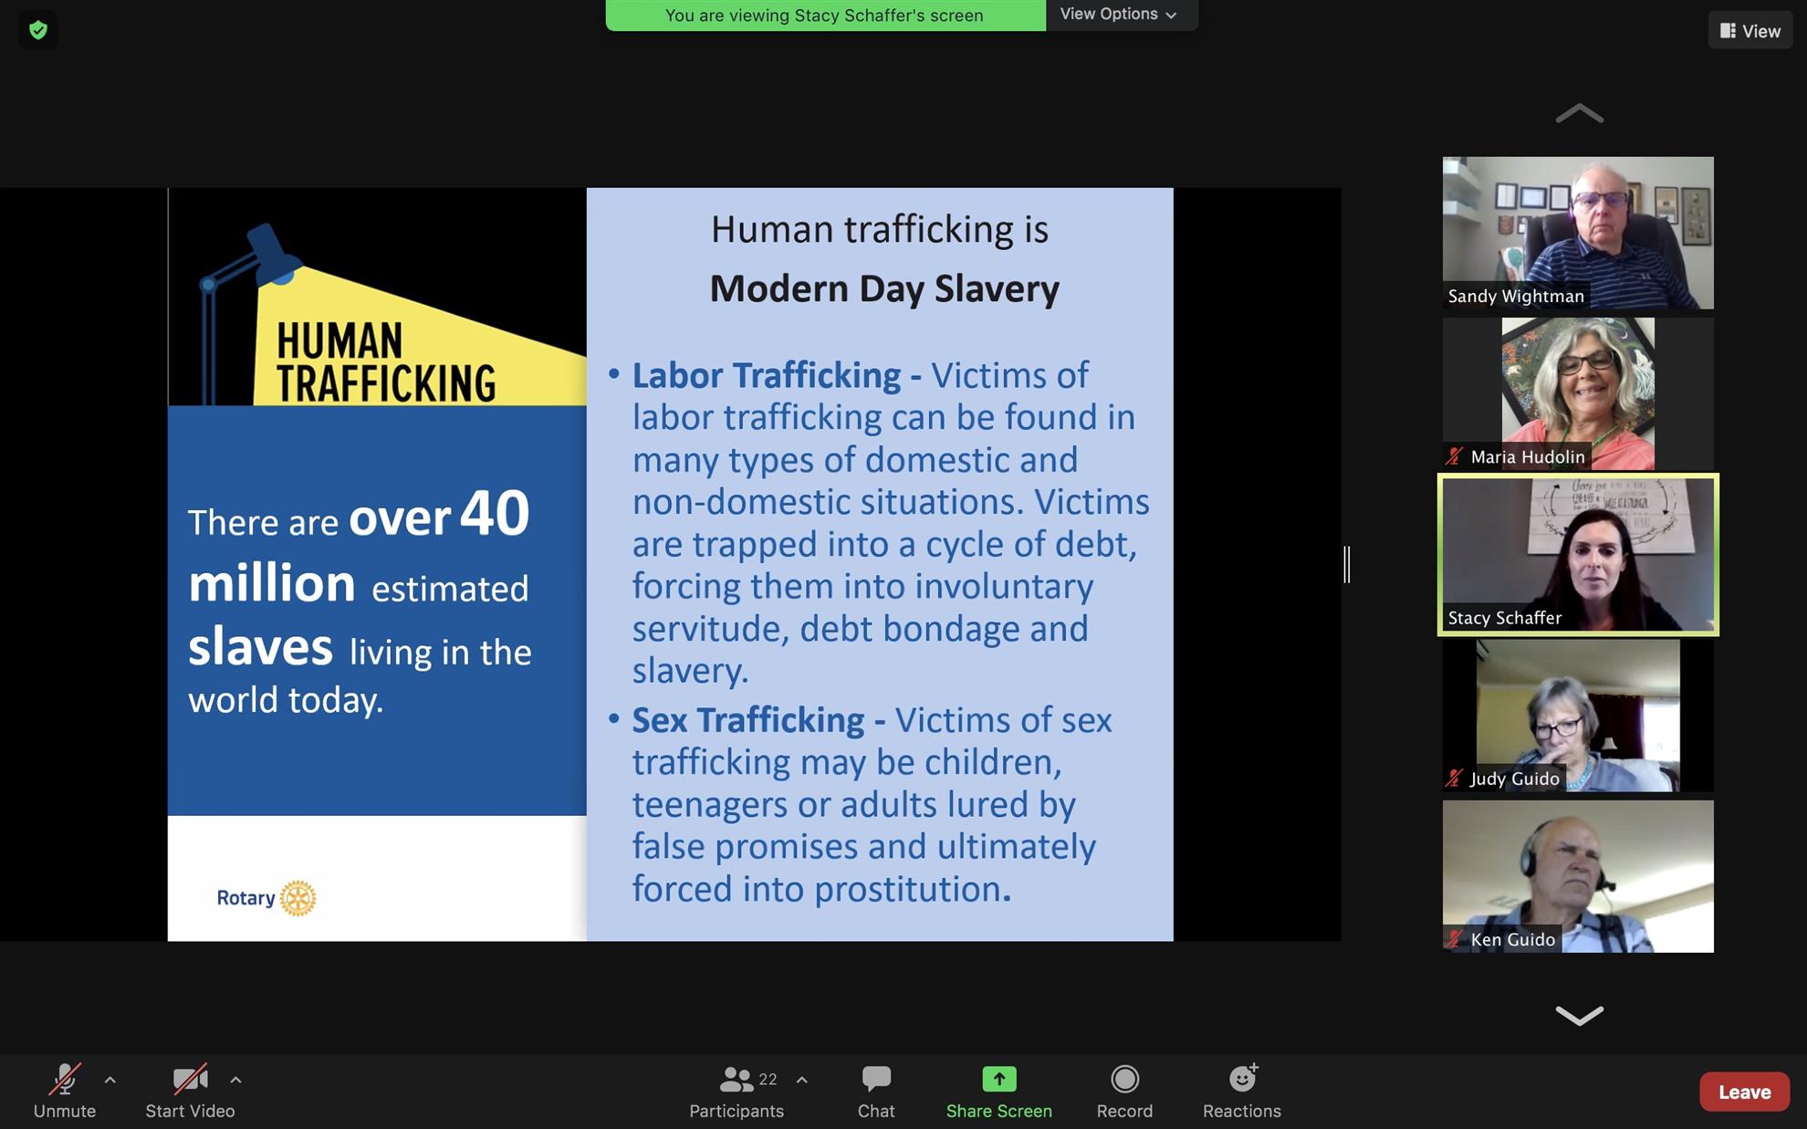
Task: Open the Participants panel icon
Action: (x=736, y=1080)
